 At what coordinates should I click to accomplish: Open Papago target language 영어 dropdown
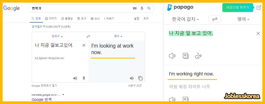243,19
